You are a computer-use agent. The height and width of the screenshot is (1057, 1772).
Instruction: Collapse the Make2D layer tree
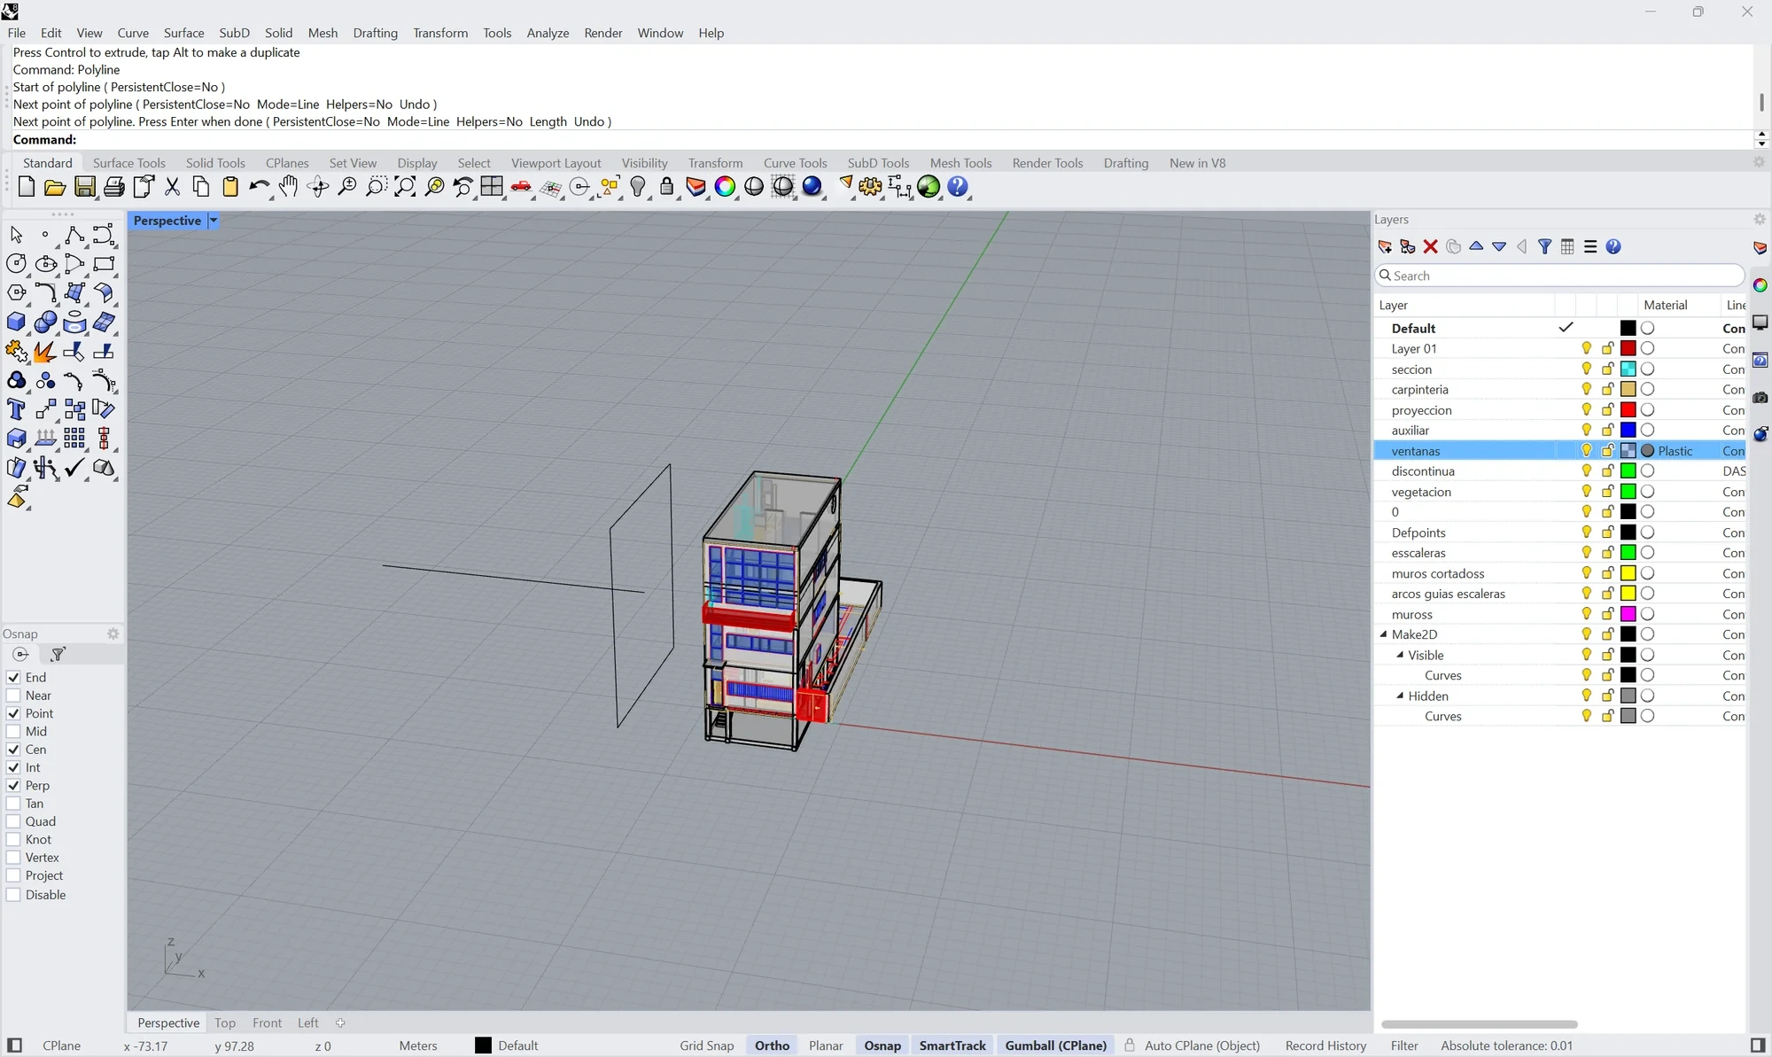[x=1383, y=634]
